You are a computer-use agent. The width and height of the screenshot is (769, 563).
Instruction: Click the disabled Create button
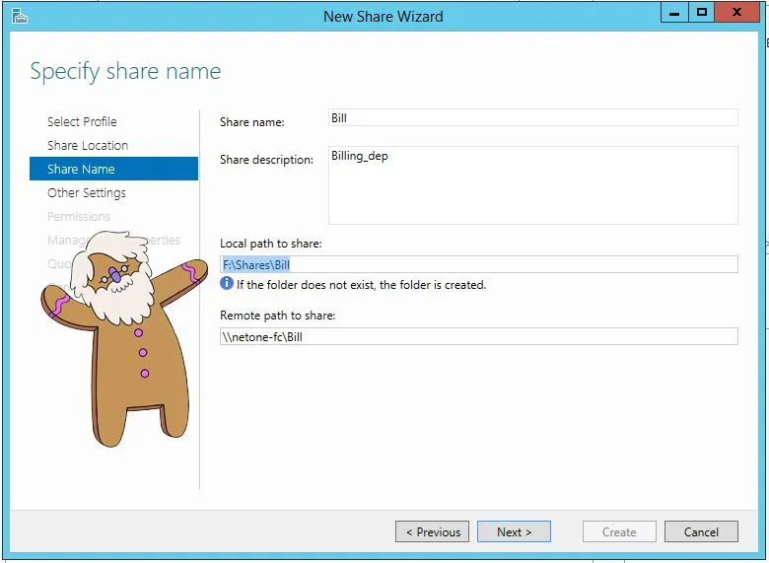619,531
